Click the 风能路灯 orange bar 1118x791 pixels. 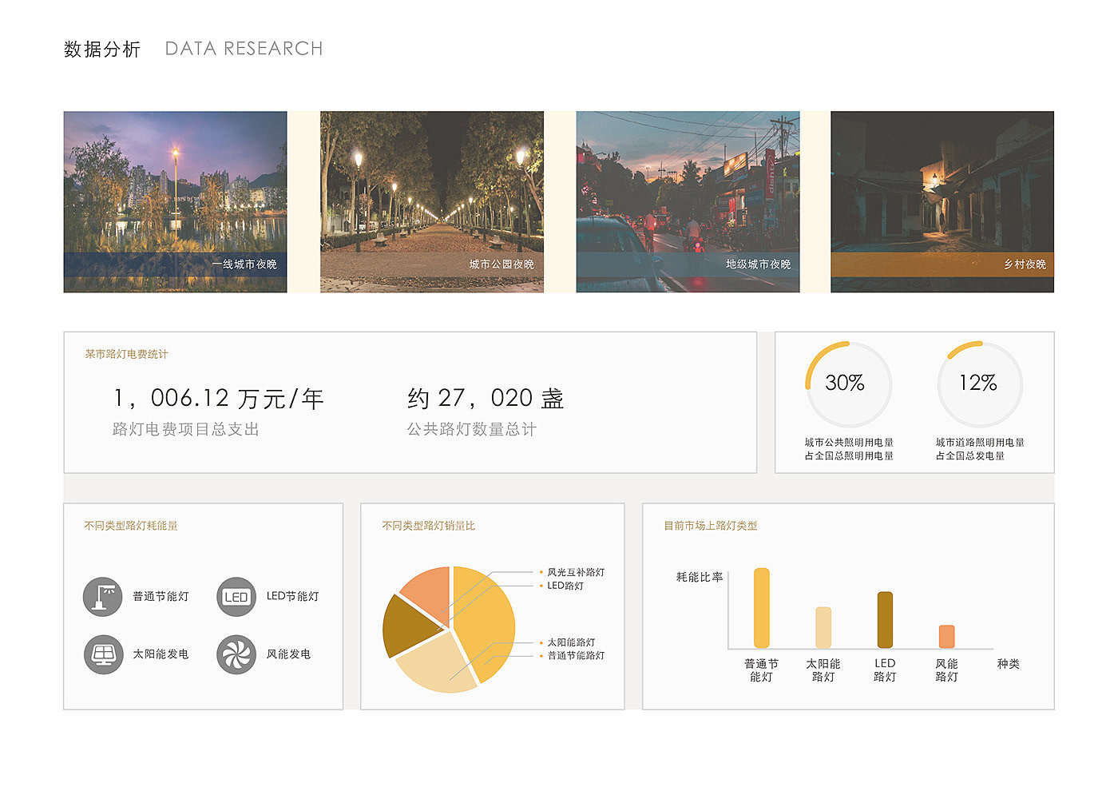tap(946, 636)
